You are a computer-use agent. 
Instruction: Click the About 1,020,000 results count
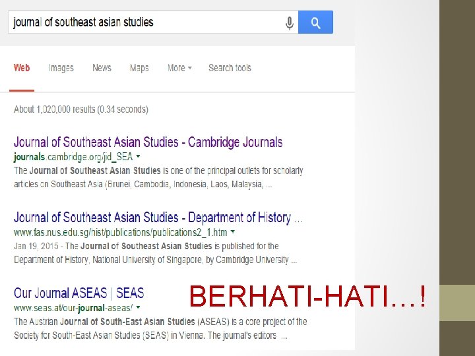[81, 109]
